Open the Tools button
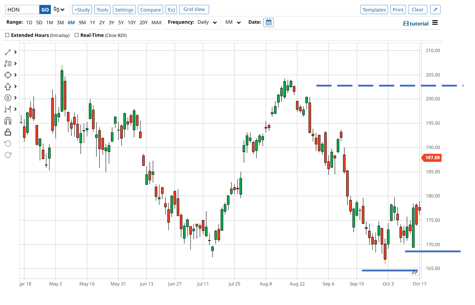 point(102,10)
